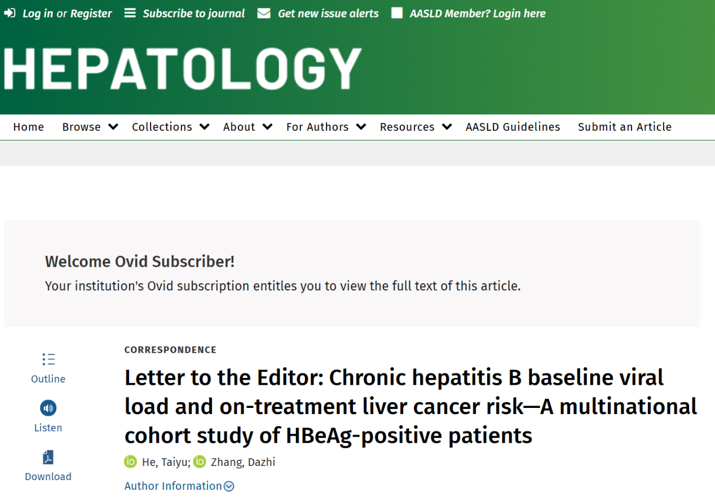Open AASLD Guidelines menu item
The height and width of the screenshot is (501, 715).
click(513, 127)
